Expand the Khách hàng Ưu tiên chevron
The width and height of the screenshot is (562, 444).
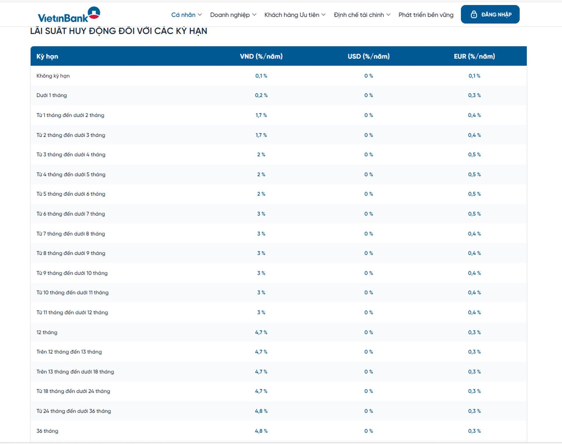[323, 15]
